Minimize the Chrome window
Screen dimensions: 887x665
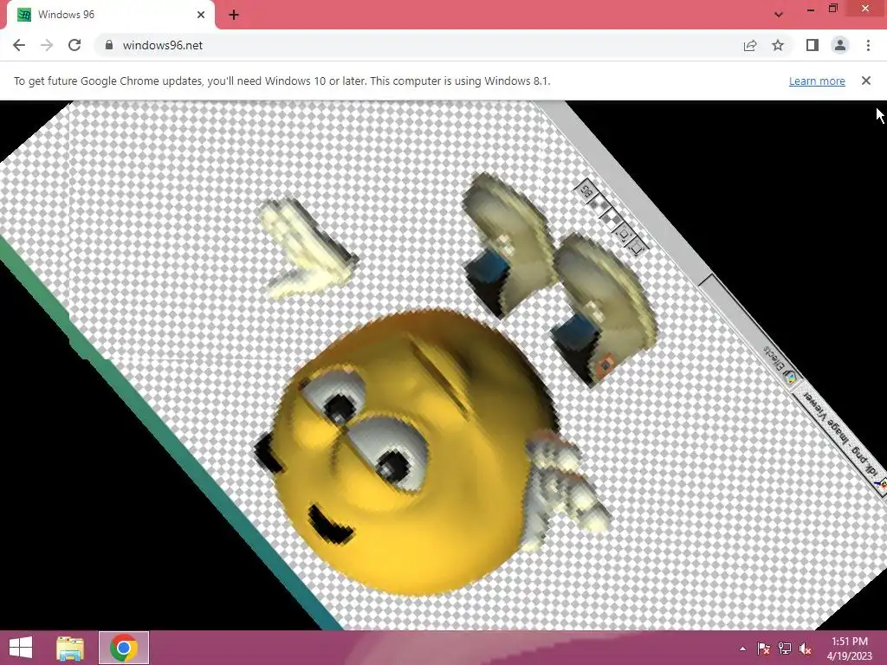coord(811,9)
